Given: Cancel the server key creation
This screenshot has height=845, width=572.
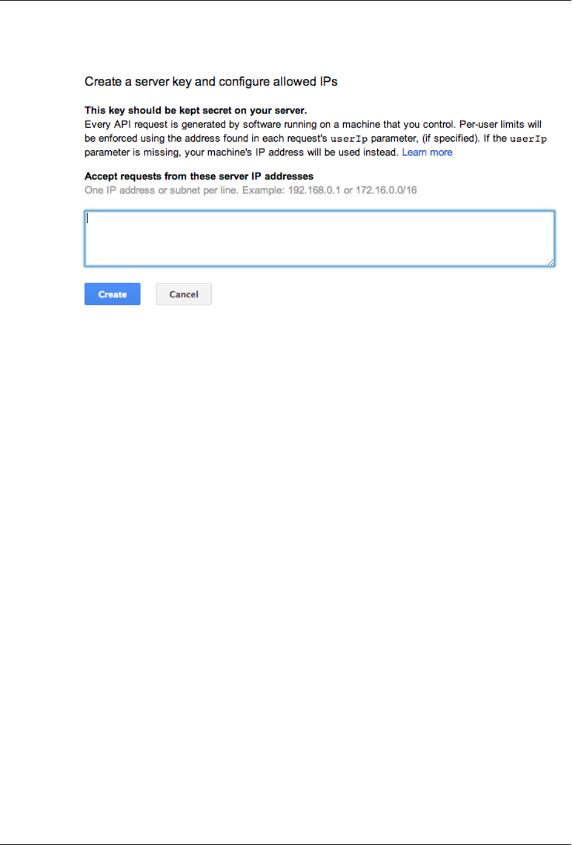Looking at the screenshot, I should pyautogui.click(x=184, y=294).
